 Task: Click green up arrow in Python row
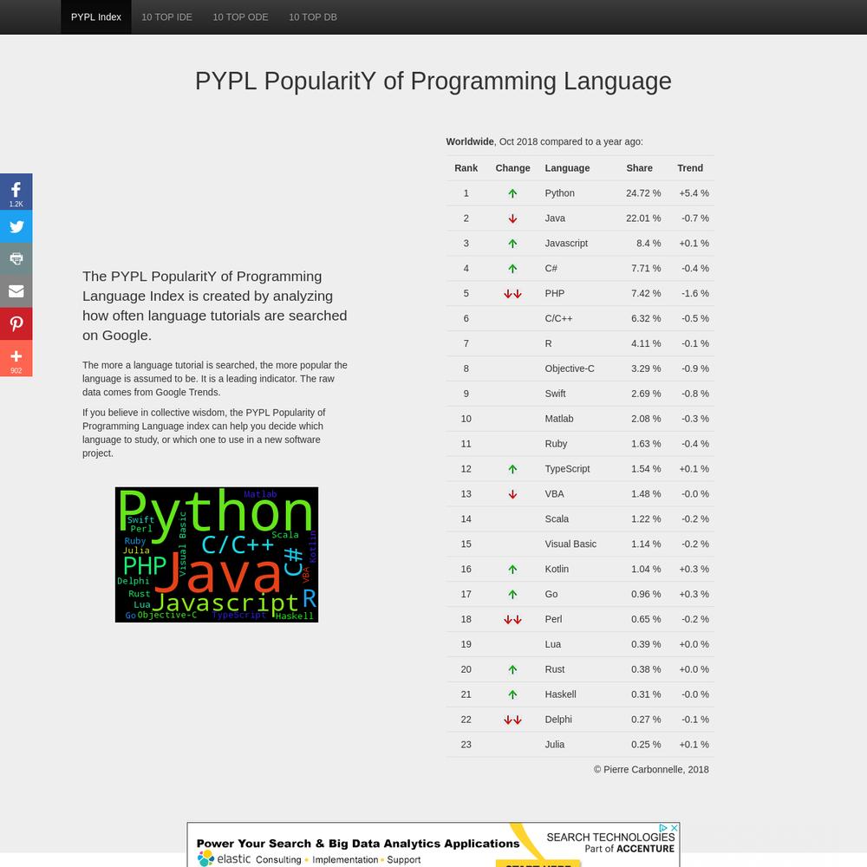512,193
